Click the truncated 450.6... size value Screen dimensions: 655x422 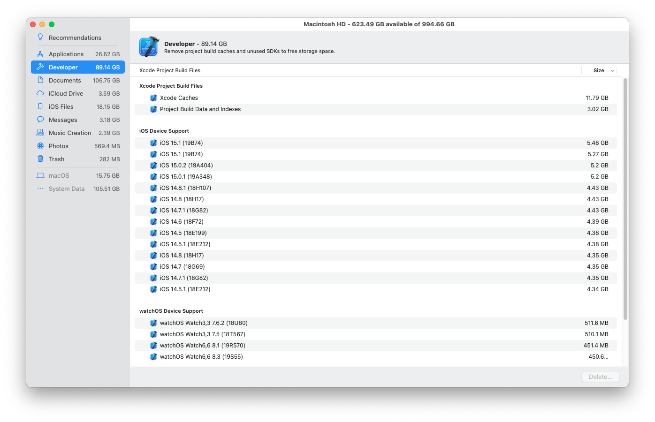[598, 357]
